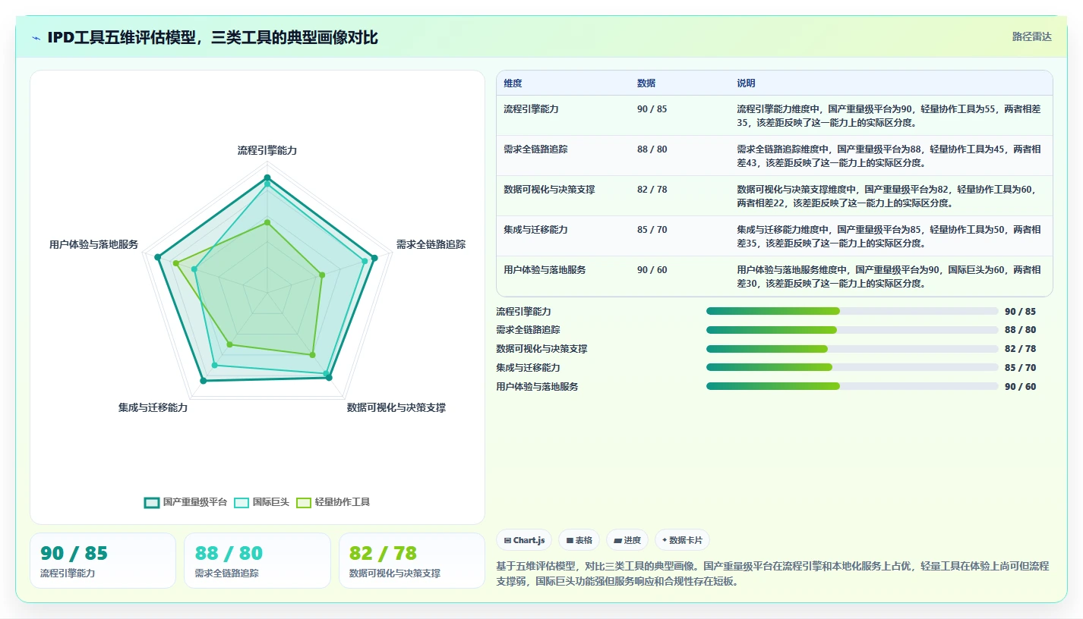The width and height of the screenshot is (1083, 619).
Task: Click the 85 / 70 value beside progress bar
Action: 1020,368
